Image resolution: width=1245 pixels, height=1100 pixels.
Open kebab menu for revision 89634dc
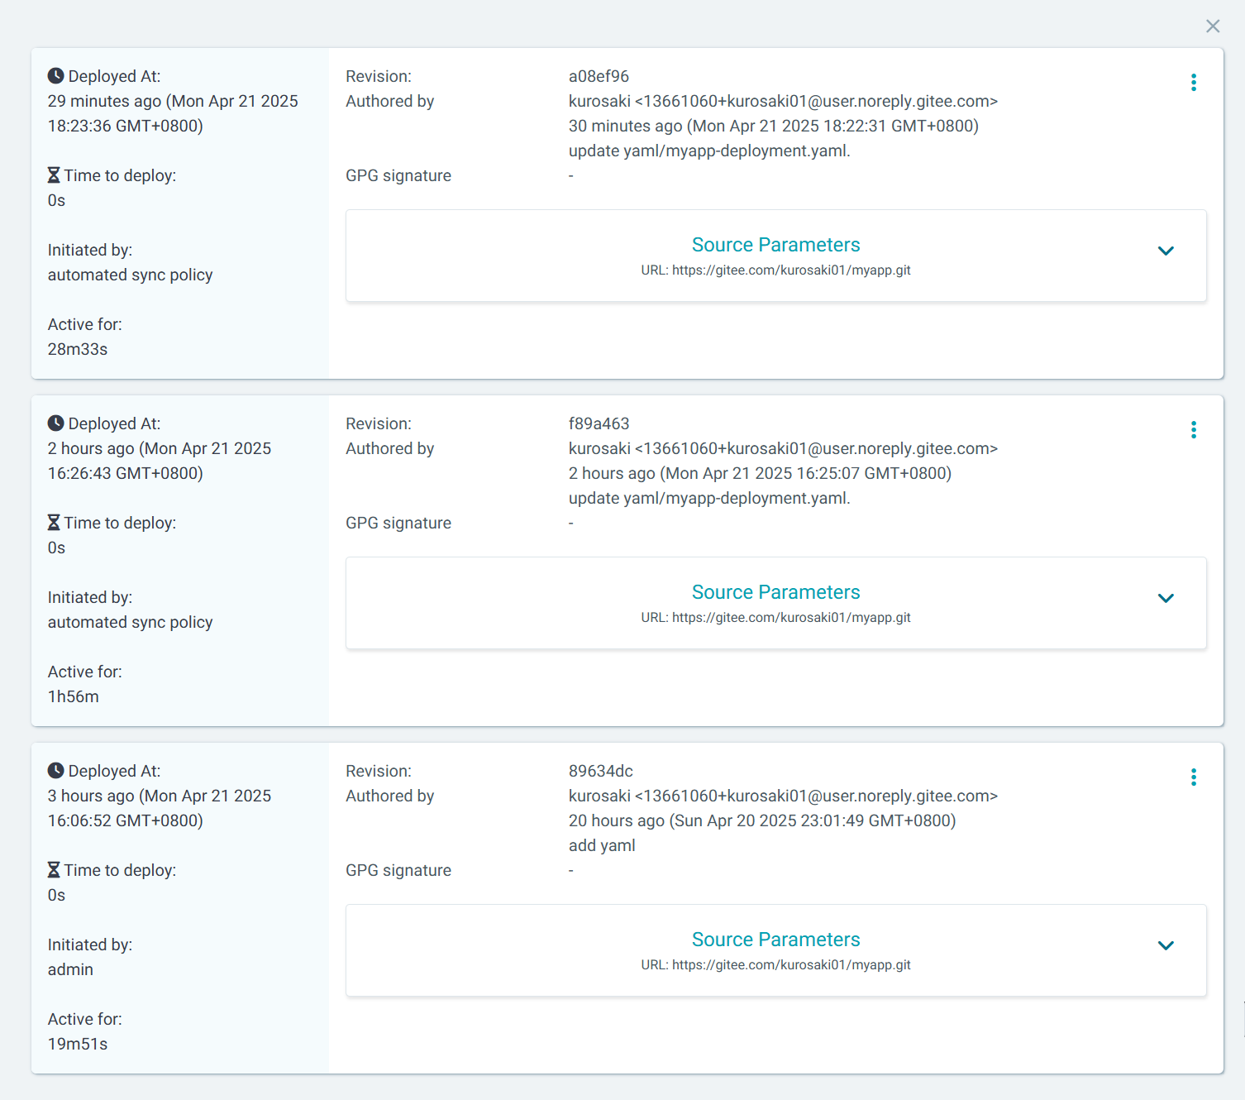pyautogui.click(x=1194, y=777)
